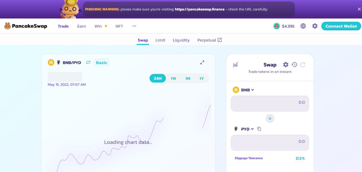Switch to the Limit tab
The height and width of the screenshot is (172, 362).
(x=160, y=40)
